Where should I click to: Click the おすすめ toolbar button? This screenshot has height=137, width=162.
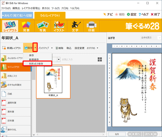(91, 48)
